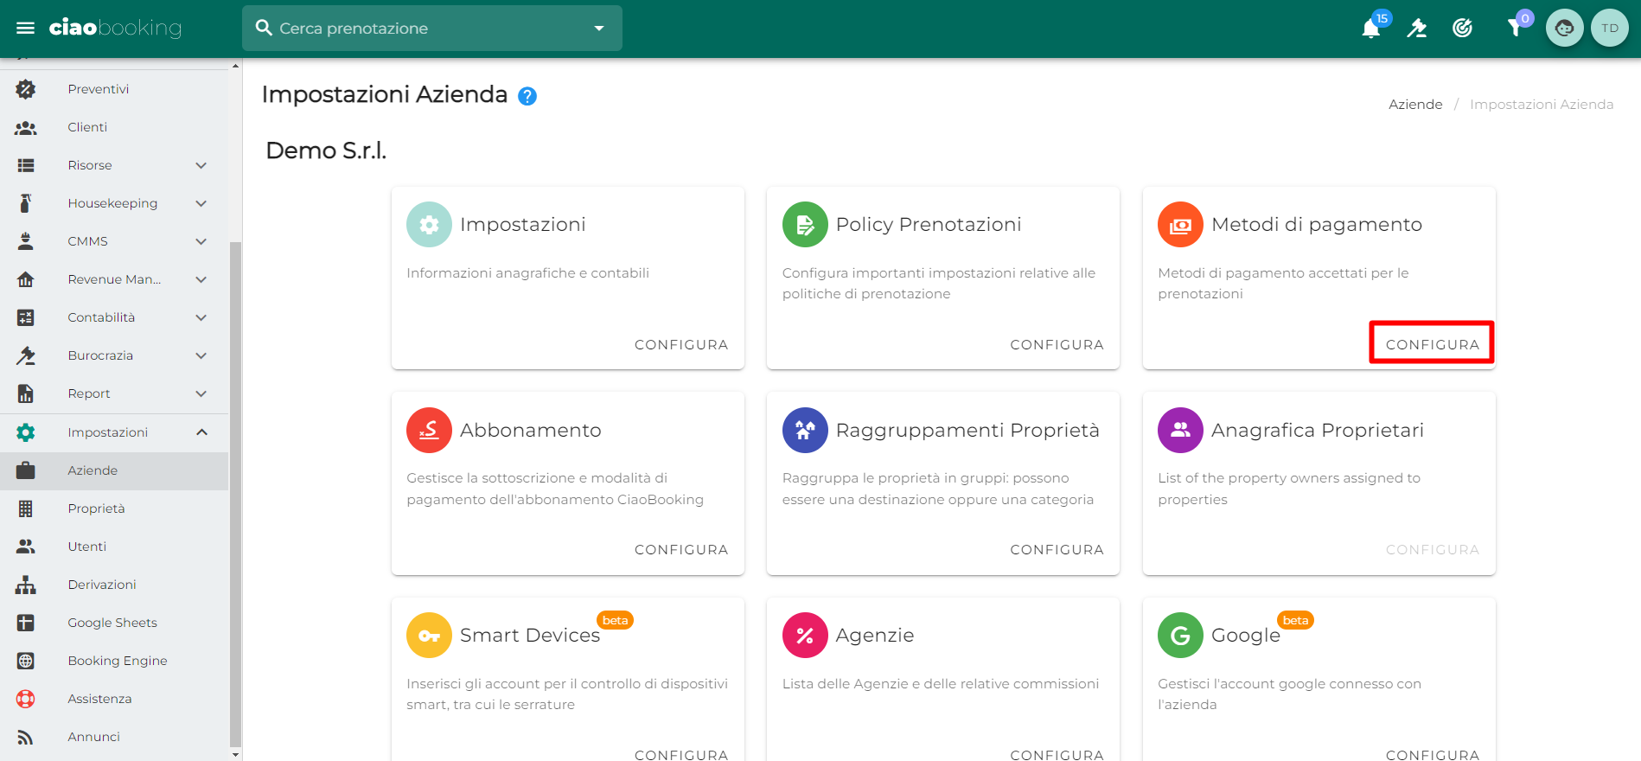Open the filter funnel icon

pos(1515,29)
